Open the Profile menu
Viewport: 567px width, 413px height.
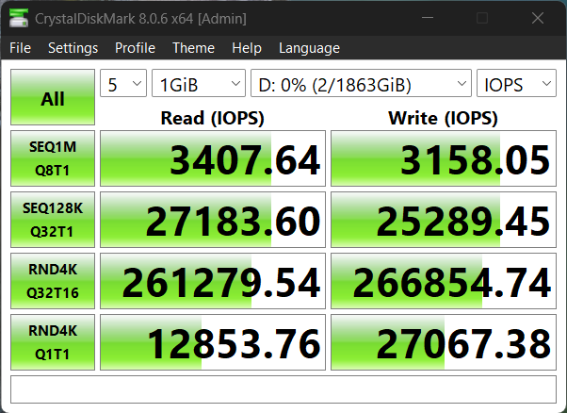(135, 48)
